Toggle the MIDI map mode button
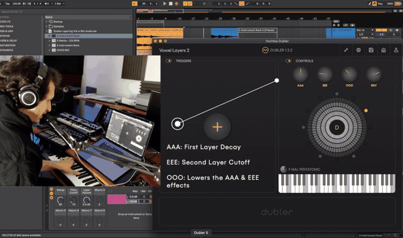Screen dimensions: 403x238 (x=390, y=4)
